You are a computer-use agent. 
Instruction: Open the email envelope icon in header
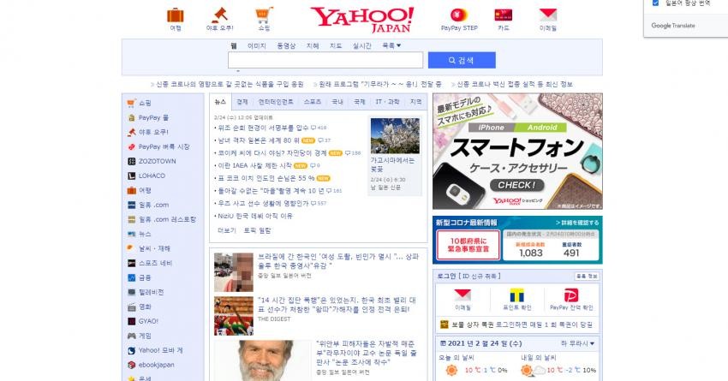coord(548,15)
